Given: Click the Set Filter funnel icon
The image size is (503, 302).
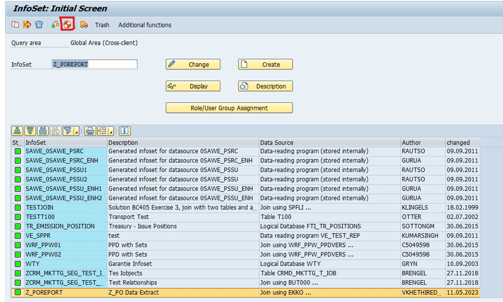Looking at the screenshot, I should pyautogui.click(x=67, y=131).
